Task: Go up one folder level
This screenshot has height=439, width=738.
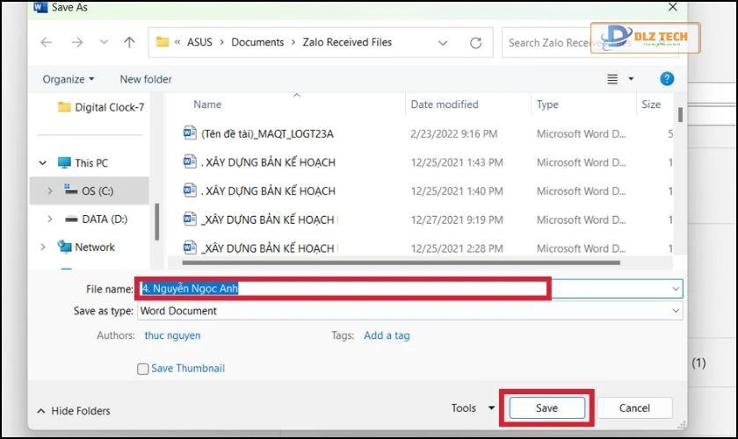Action: tap(129, 42)
